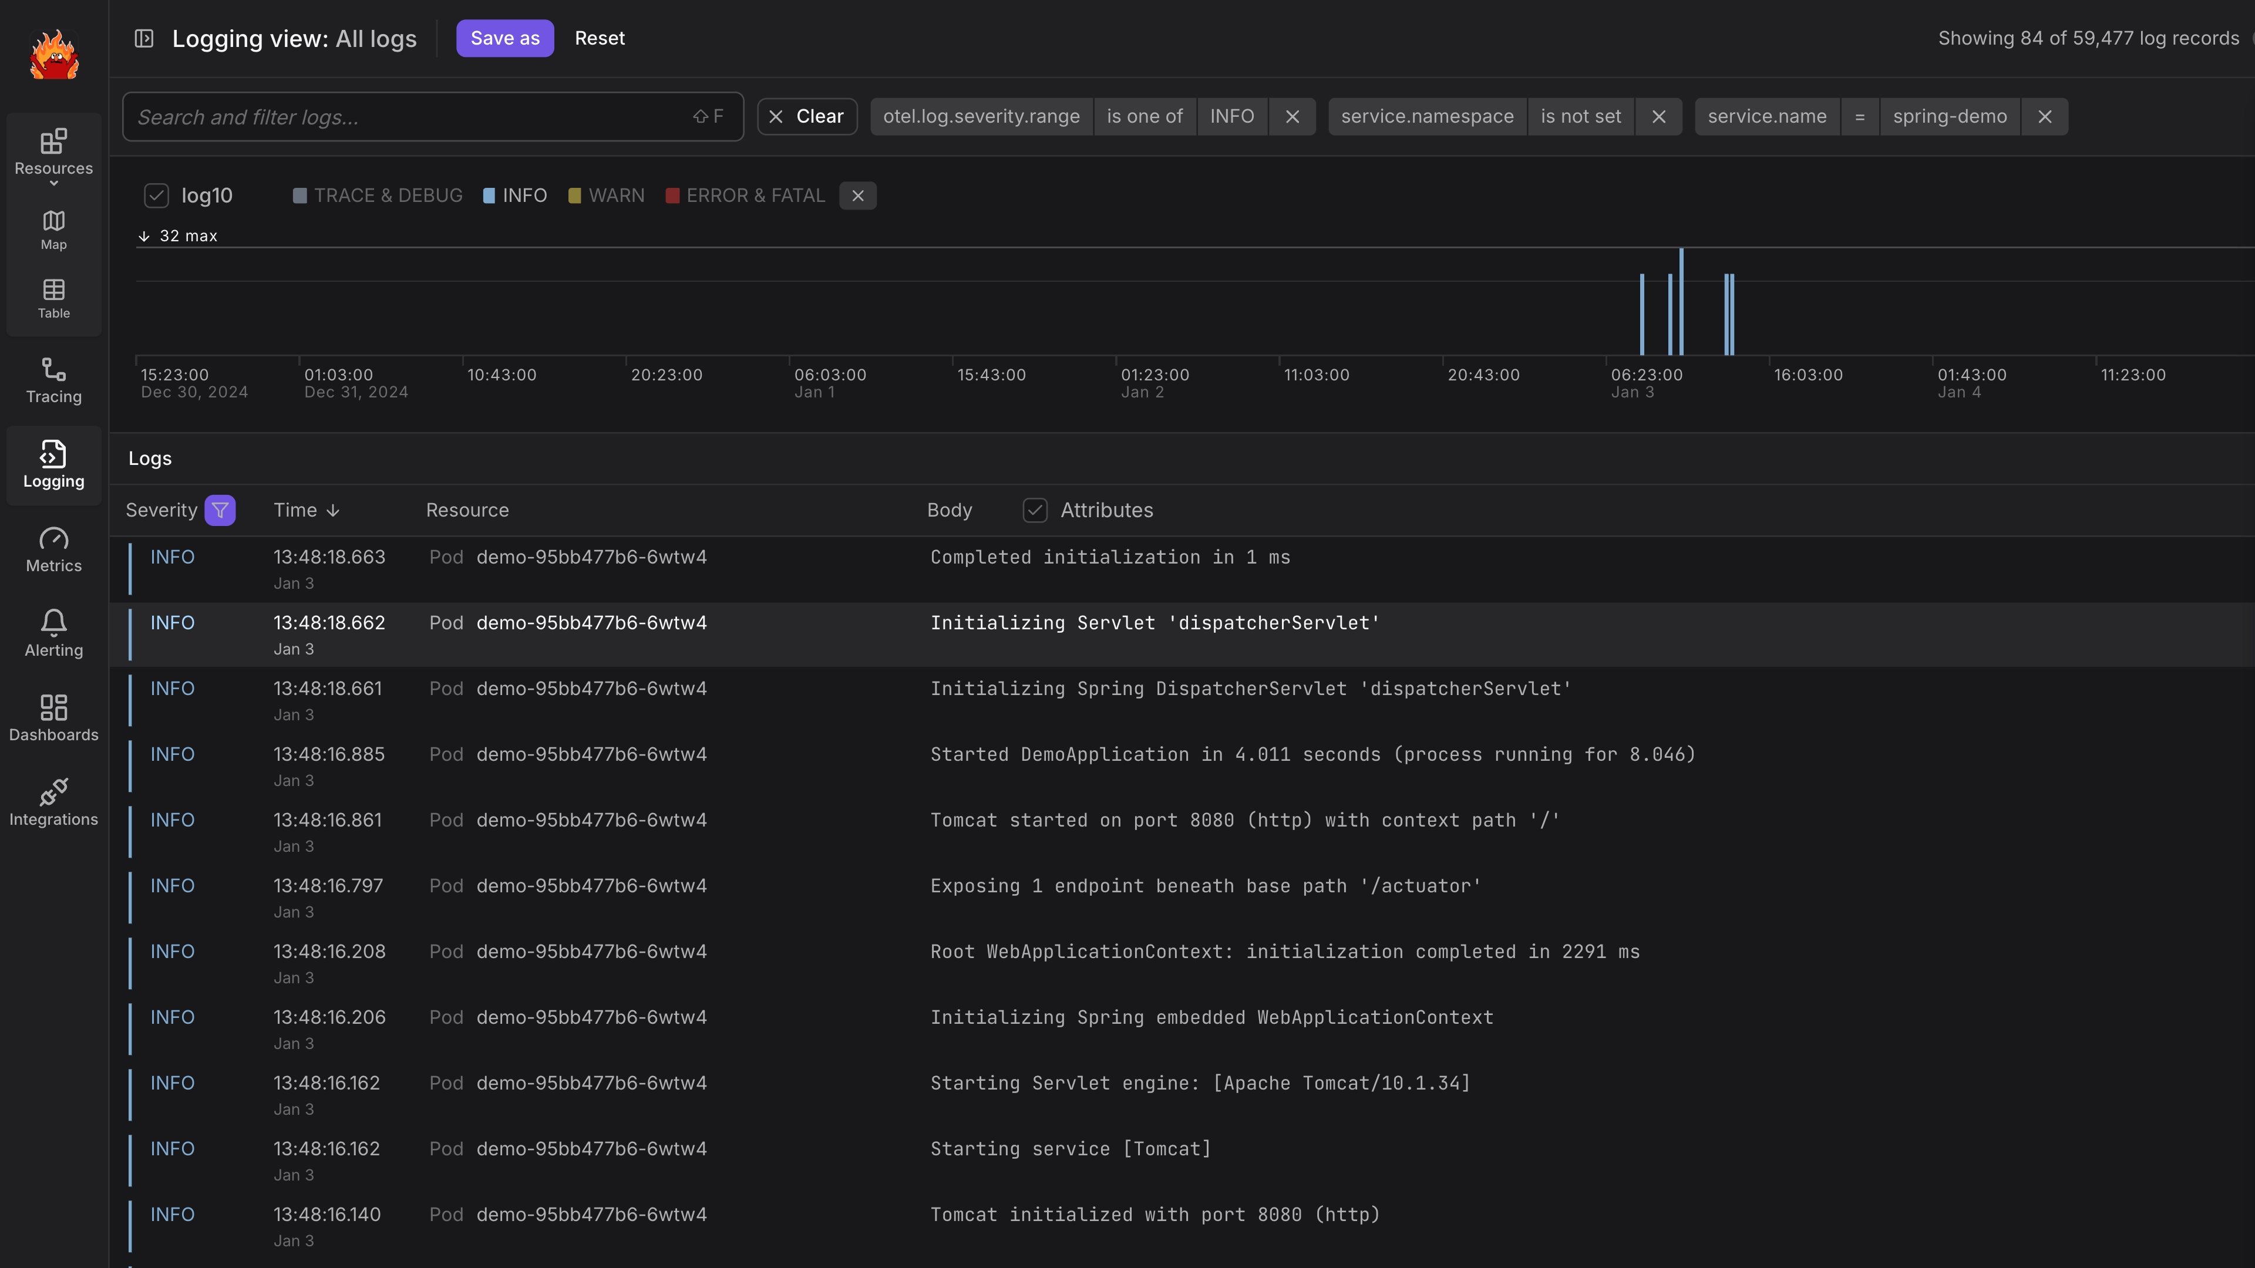Click the Logs section heading
This screenshot has width=2255, height=1268.
click(x=150, y=458)
